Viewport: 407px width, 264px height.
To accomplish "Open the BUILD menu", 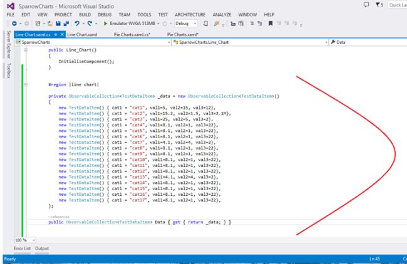I will 85,14.
